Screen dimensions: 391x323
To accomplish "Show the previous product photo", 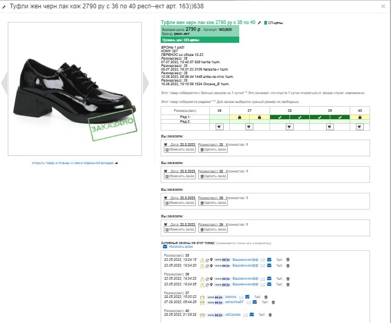I will point(5,83).
